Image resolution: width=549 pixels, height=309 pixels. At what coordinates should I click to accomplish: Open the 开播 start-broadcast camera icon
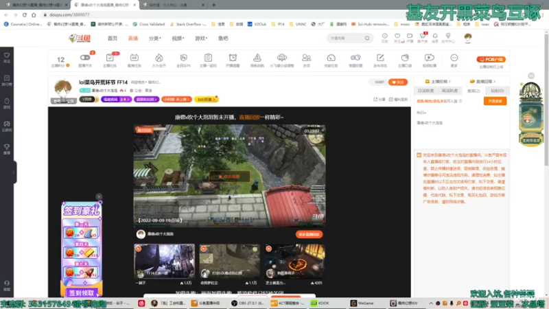point(410,38)
